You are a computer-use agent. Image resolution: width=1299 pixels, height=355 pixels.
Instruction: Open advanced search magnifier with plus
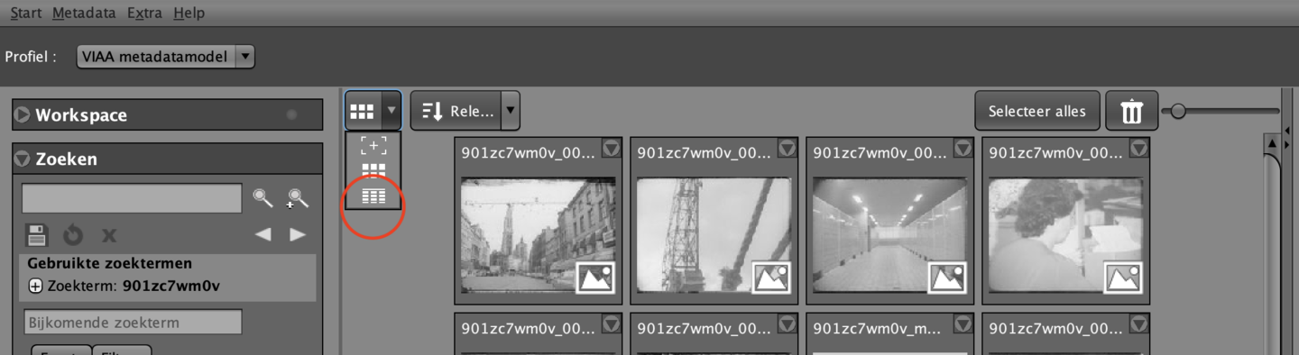pyautogui.click(x=298, y=198)
